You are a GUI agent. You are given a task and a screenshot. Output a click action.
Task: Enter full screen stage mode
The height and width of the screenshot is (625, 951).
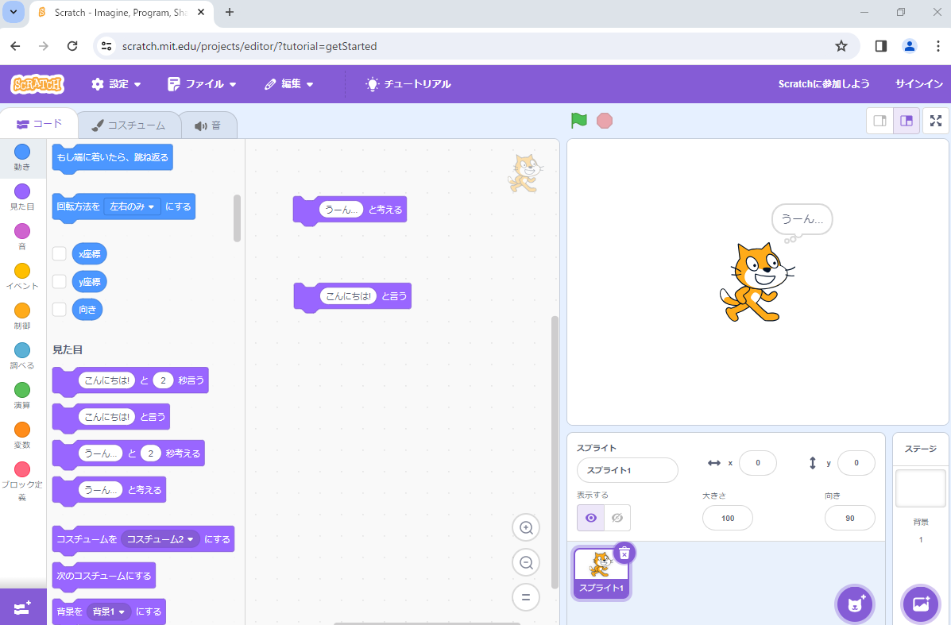(x=936, y=121)
